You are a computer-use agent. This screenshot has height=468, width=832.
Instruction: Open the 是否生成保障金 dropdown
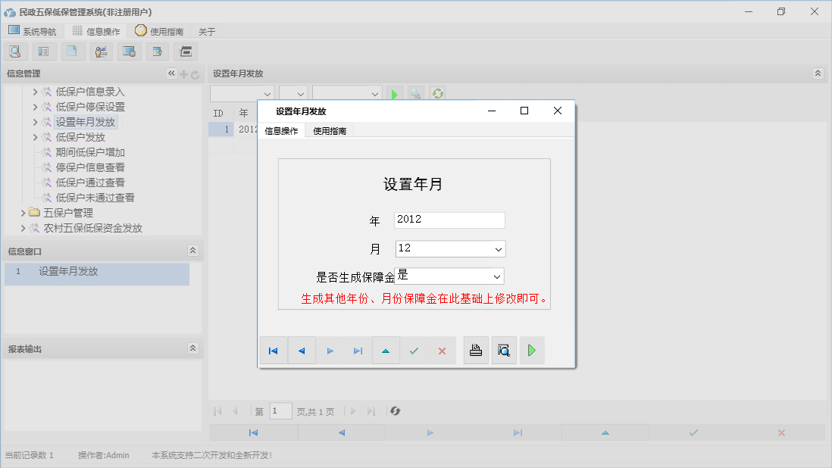point(496,276)
